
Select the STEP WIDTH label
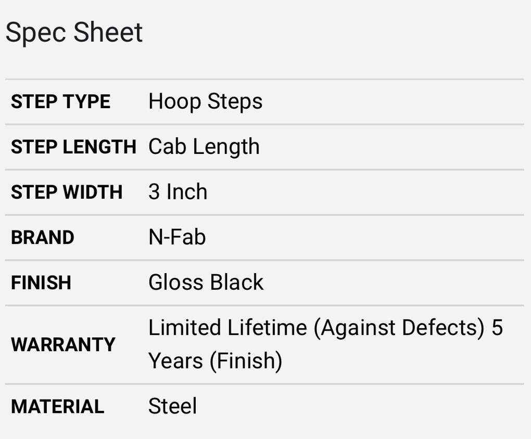pos(67,192)
